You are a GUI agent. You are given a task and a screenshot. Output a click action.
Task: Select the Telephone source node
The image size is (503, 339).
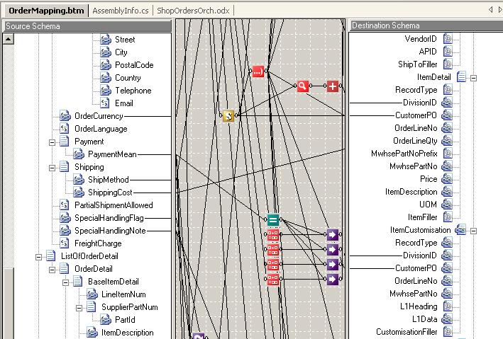pos(133,91)
